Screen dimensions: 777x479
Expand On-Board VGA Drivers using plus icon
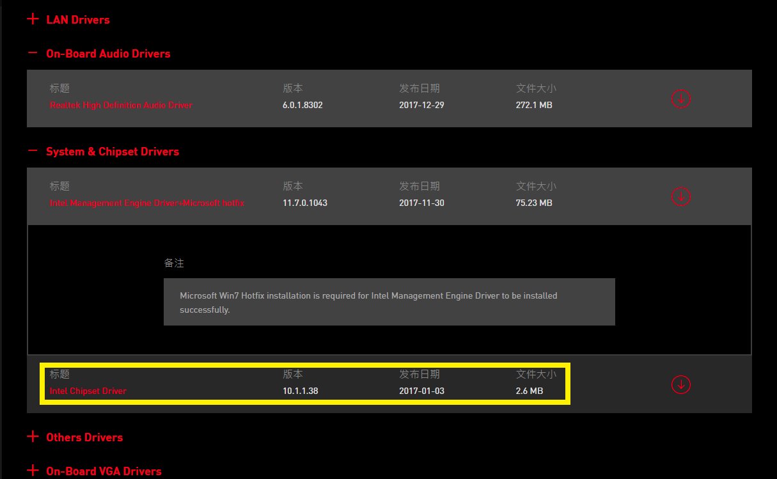coord(33,471)
